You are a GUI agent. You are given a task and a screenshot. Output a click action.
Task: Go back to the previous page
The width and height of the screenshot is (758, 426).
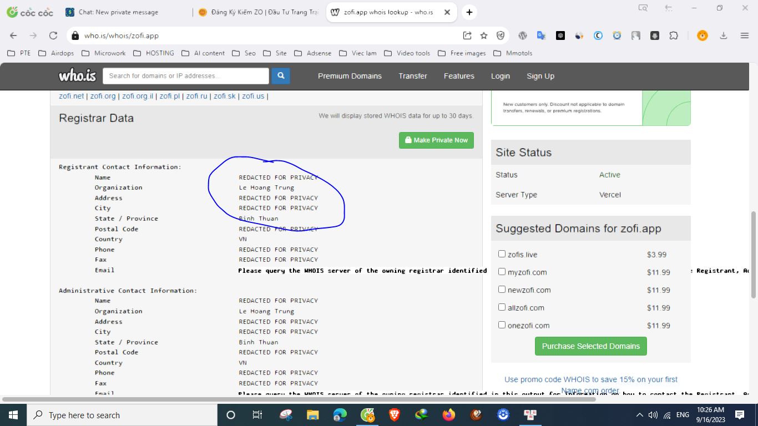point(13,35)
